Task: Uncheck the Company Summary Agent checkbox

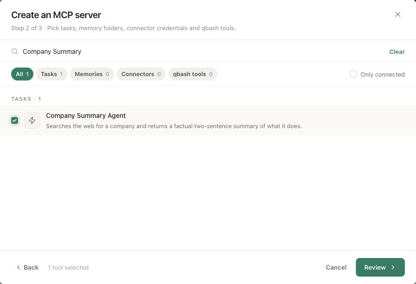Action: (x=14, y=120)
